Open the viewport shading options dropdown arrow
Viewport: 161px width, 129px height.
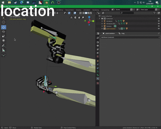tap(93, 13)
